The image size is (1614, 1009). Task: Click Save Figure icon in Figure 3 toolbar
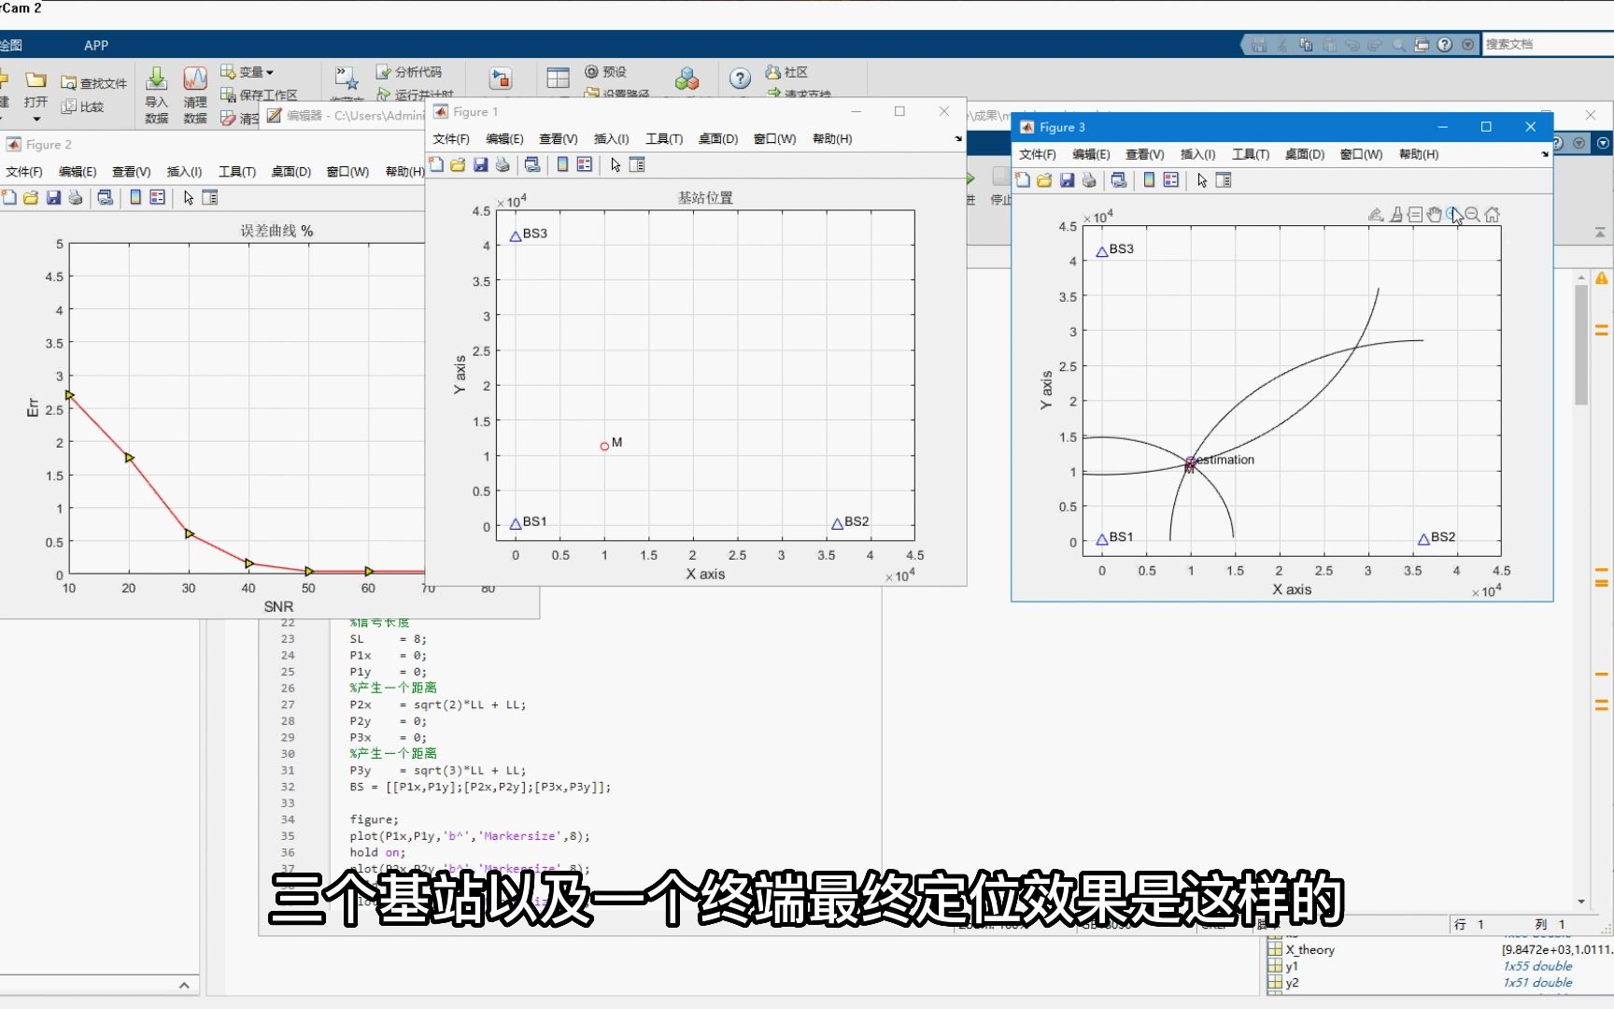point(1067,180)
